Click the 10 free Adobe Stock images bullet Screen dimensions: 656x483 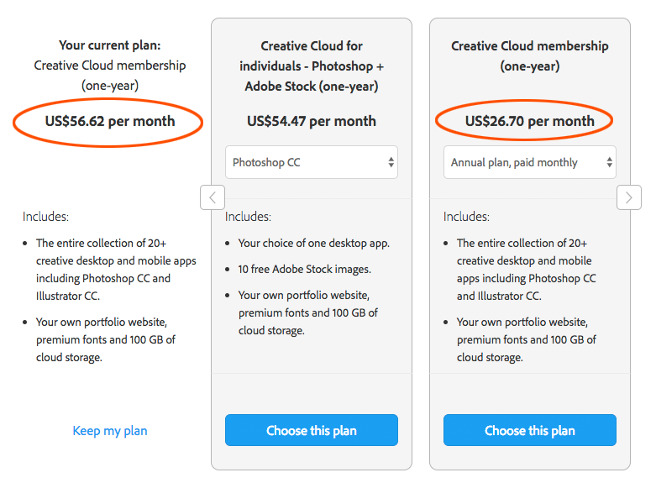pos(305,269)
